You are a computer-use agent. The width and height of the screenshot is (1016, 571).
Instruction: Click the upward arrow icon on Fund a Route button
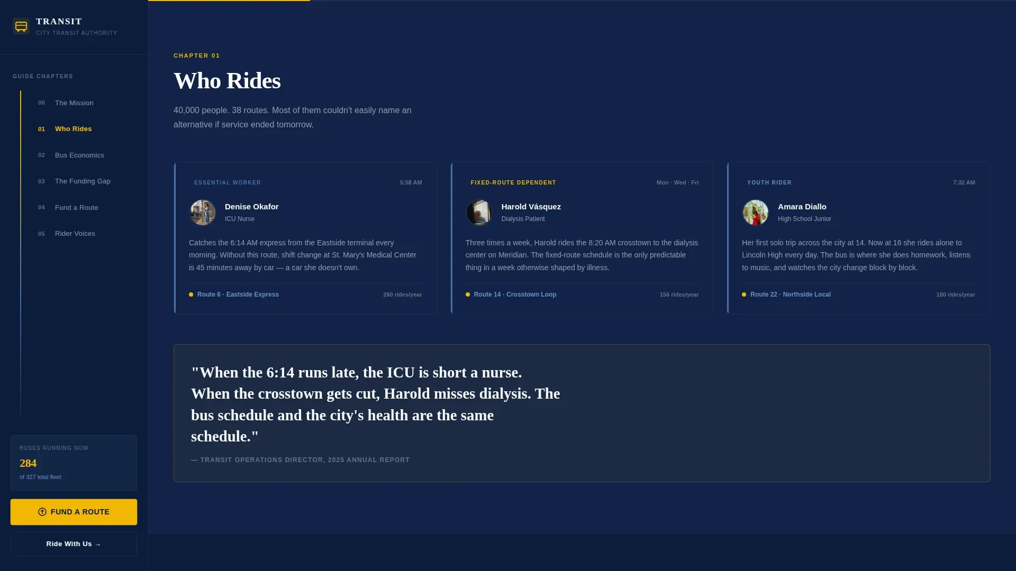(42, 512)
